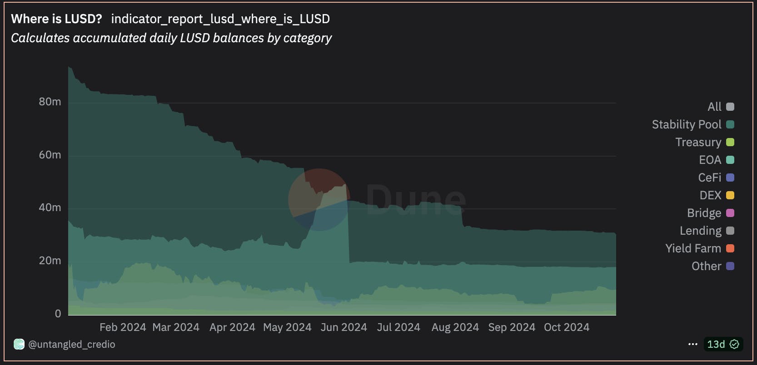Toggle the All series legend swatch

coord(730,107)
